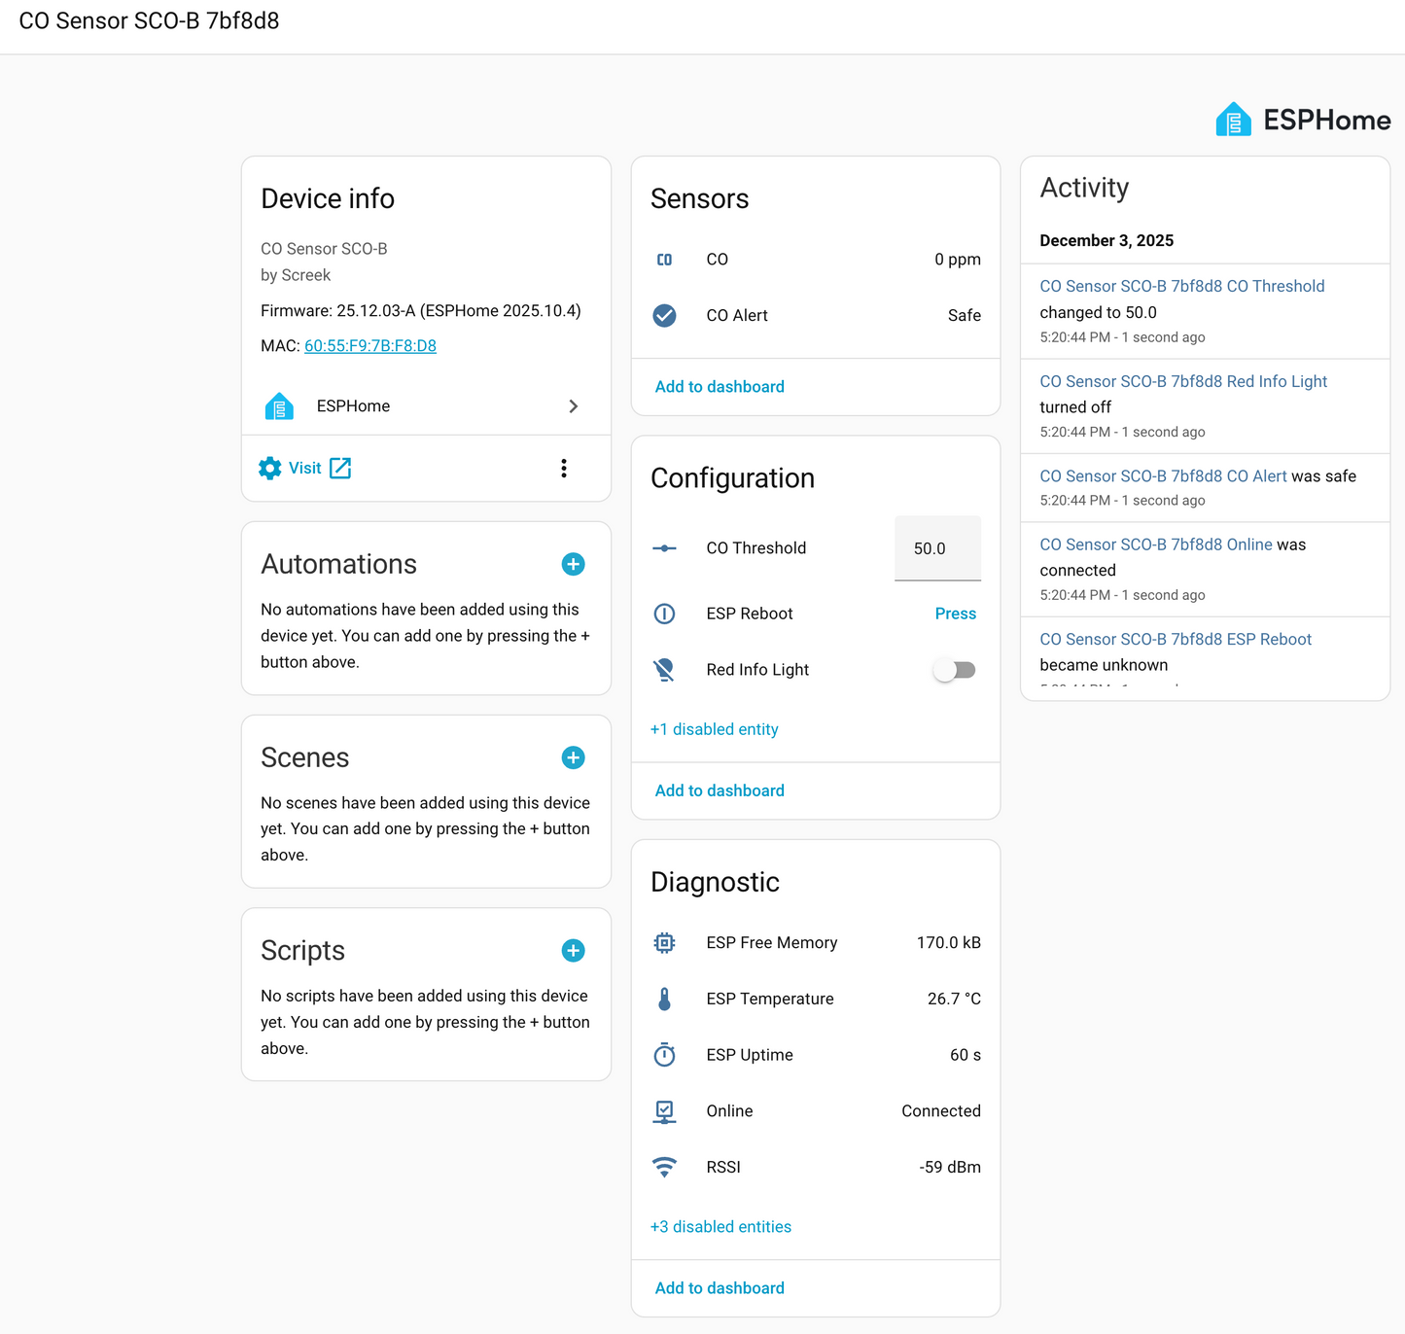
Task: Expand the ESPHome integration chevron
Action: coord(573,406)
